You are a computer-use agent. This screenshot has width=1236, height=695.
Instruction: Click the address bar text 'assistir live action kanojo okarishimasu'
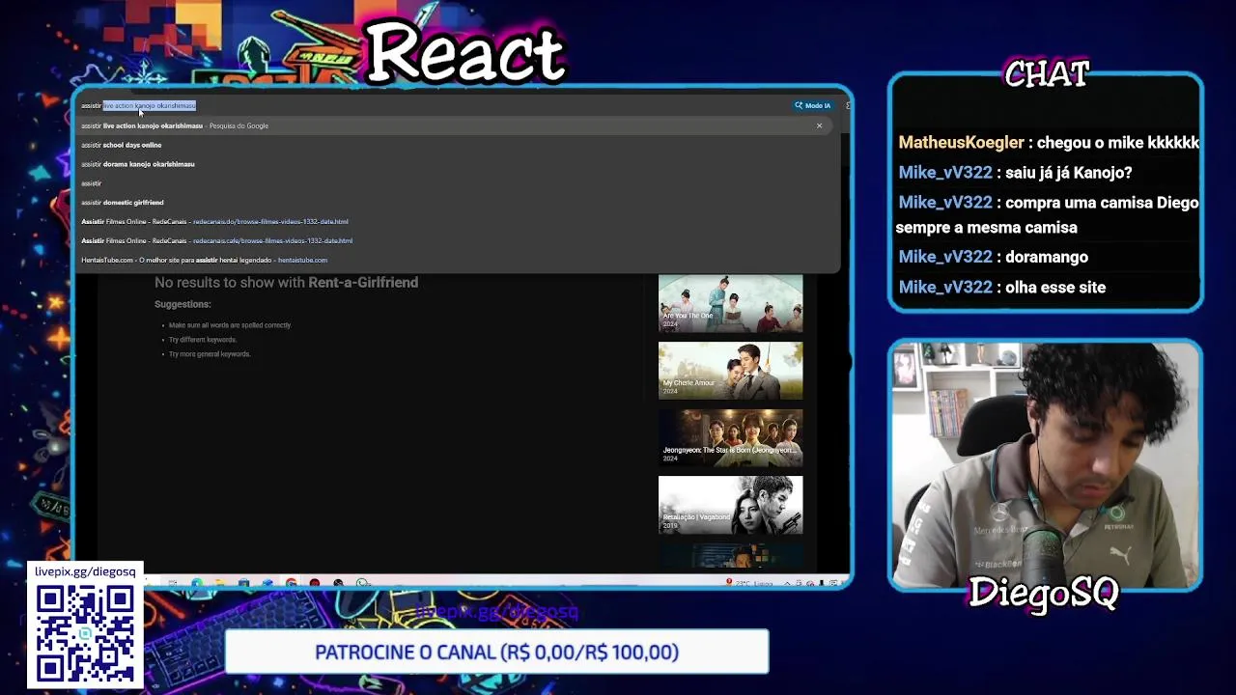[x=138, y=105]
